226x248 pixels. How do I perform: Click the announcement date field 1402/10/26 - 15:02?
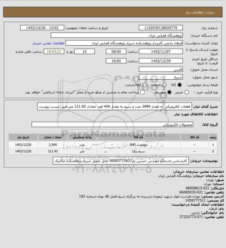tap(42, 28)
